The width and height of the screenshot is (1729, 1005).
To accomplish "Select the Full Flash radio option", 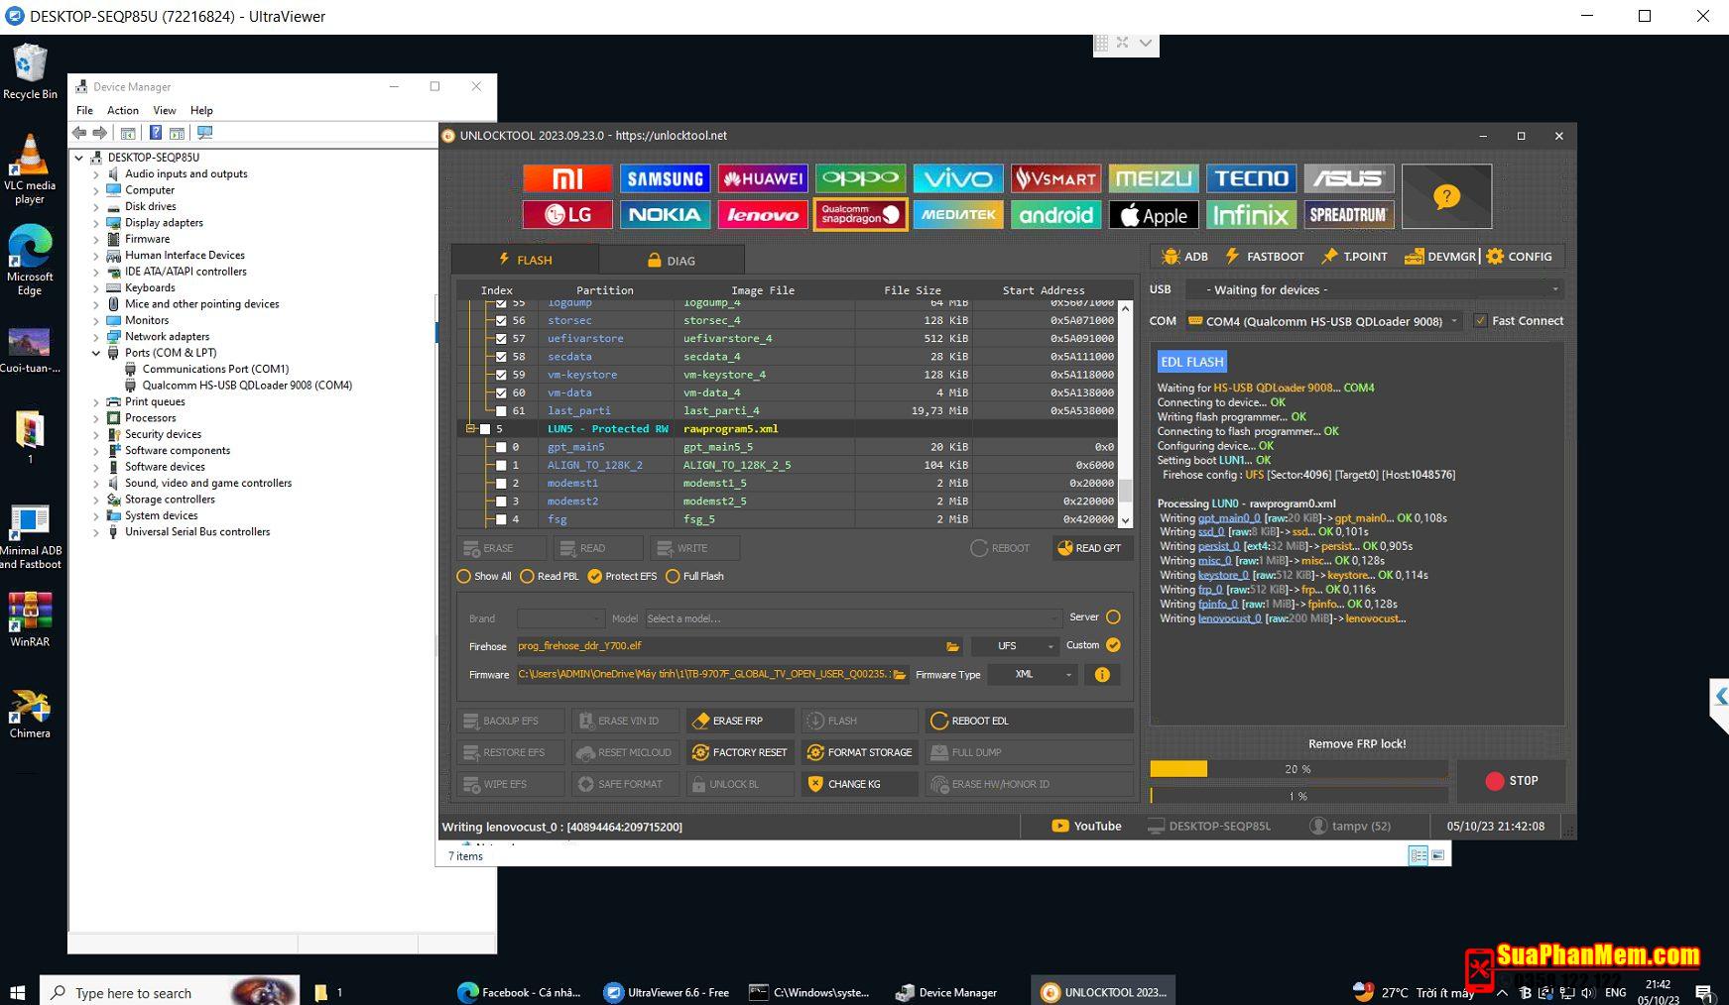I will (x=673, y=576).
